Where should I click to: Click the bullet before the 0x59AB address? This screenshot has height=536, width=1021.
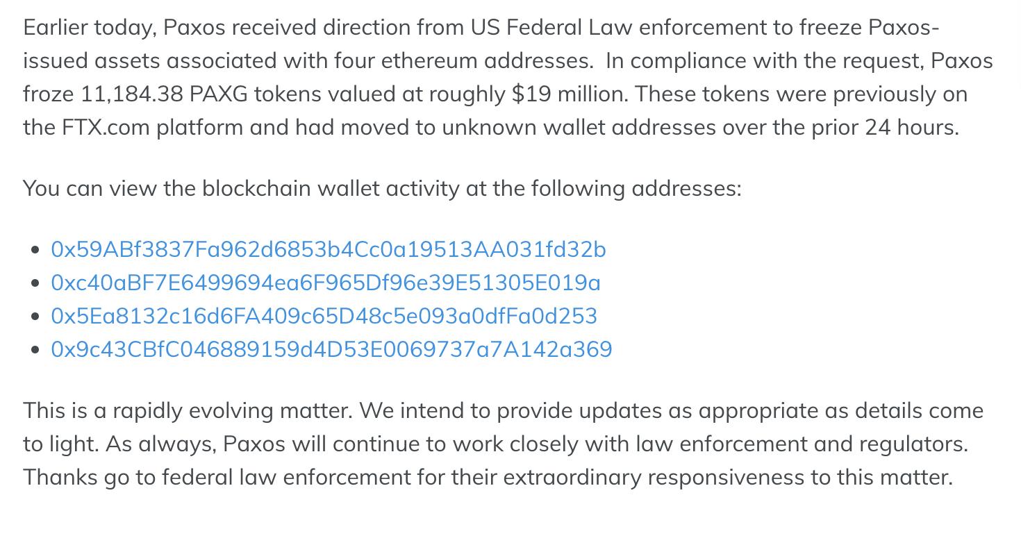point(35,250)
